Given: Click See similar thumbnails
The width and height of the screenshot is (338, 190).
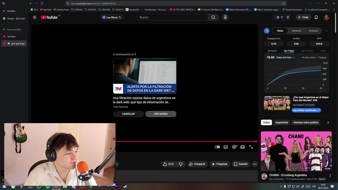Looking at the screenshot, I should 306,110.
